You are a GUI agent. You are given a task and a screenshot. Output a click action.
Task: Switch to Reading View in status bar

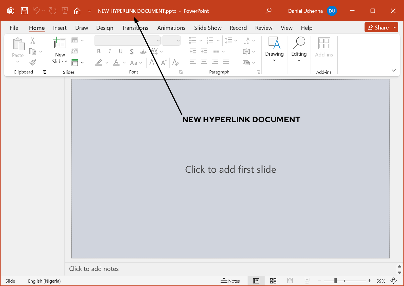(x=290, y=281)
